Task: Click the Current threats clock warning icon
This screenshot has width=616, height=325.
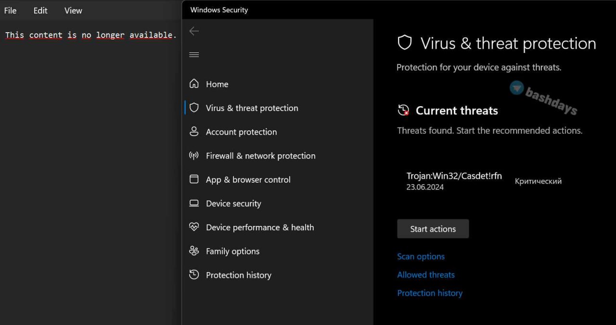Action: tap(403, 111)
